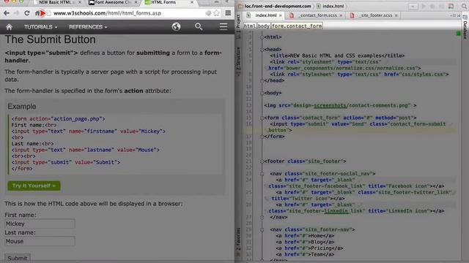
Task: Switch to index.html editor tab
Action: [x=264, y=15]
